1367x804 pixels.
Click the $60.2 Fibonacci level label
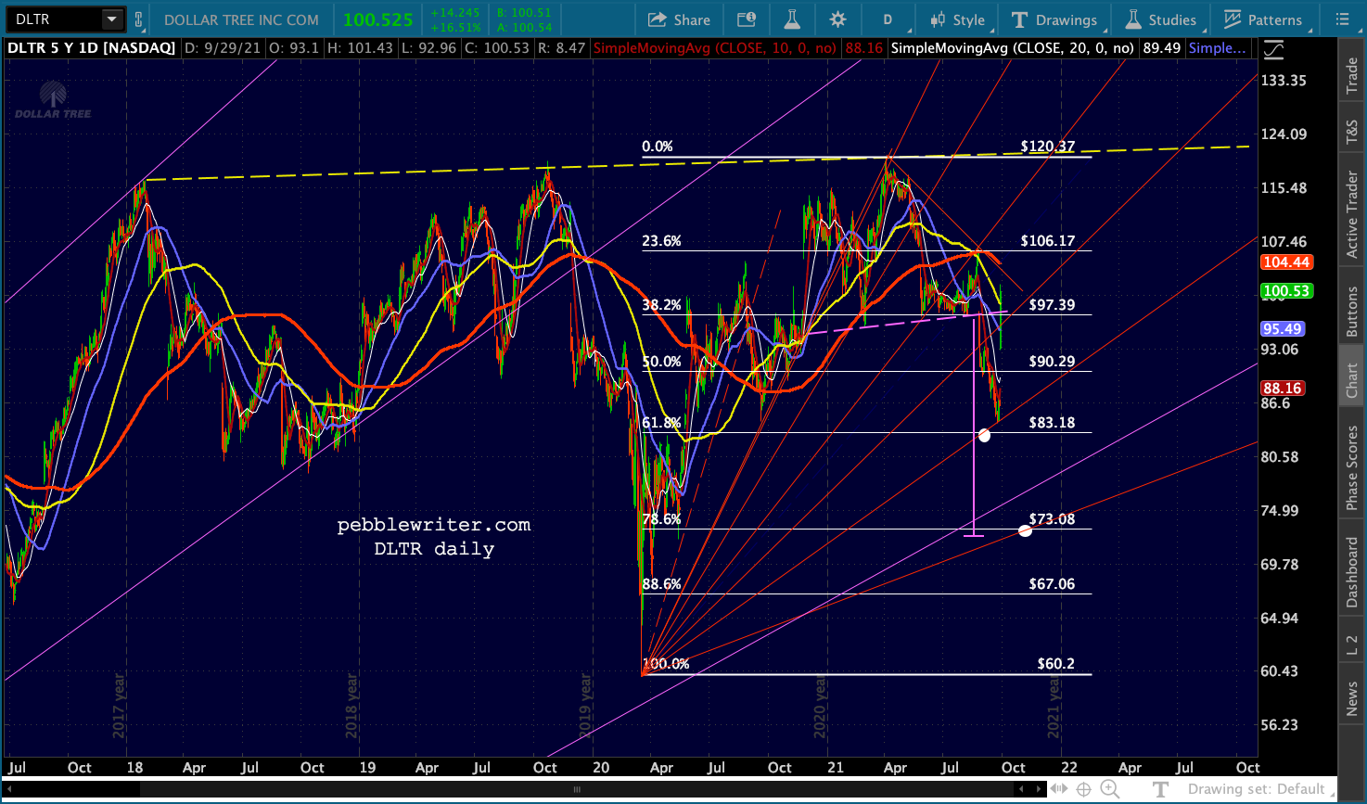pos(1056,664)
